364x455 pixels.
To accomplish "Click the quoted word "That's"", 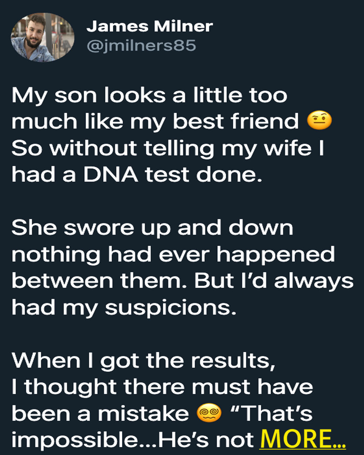I will (x=272, y=413).
